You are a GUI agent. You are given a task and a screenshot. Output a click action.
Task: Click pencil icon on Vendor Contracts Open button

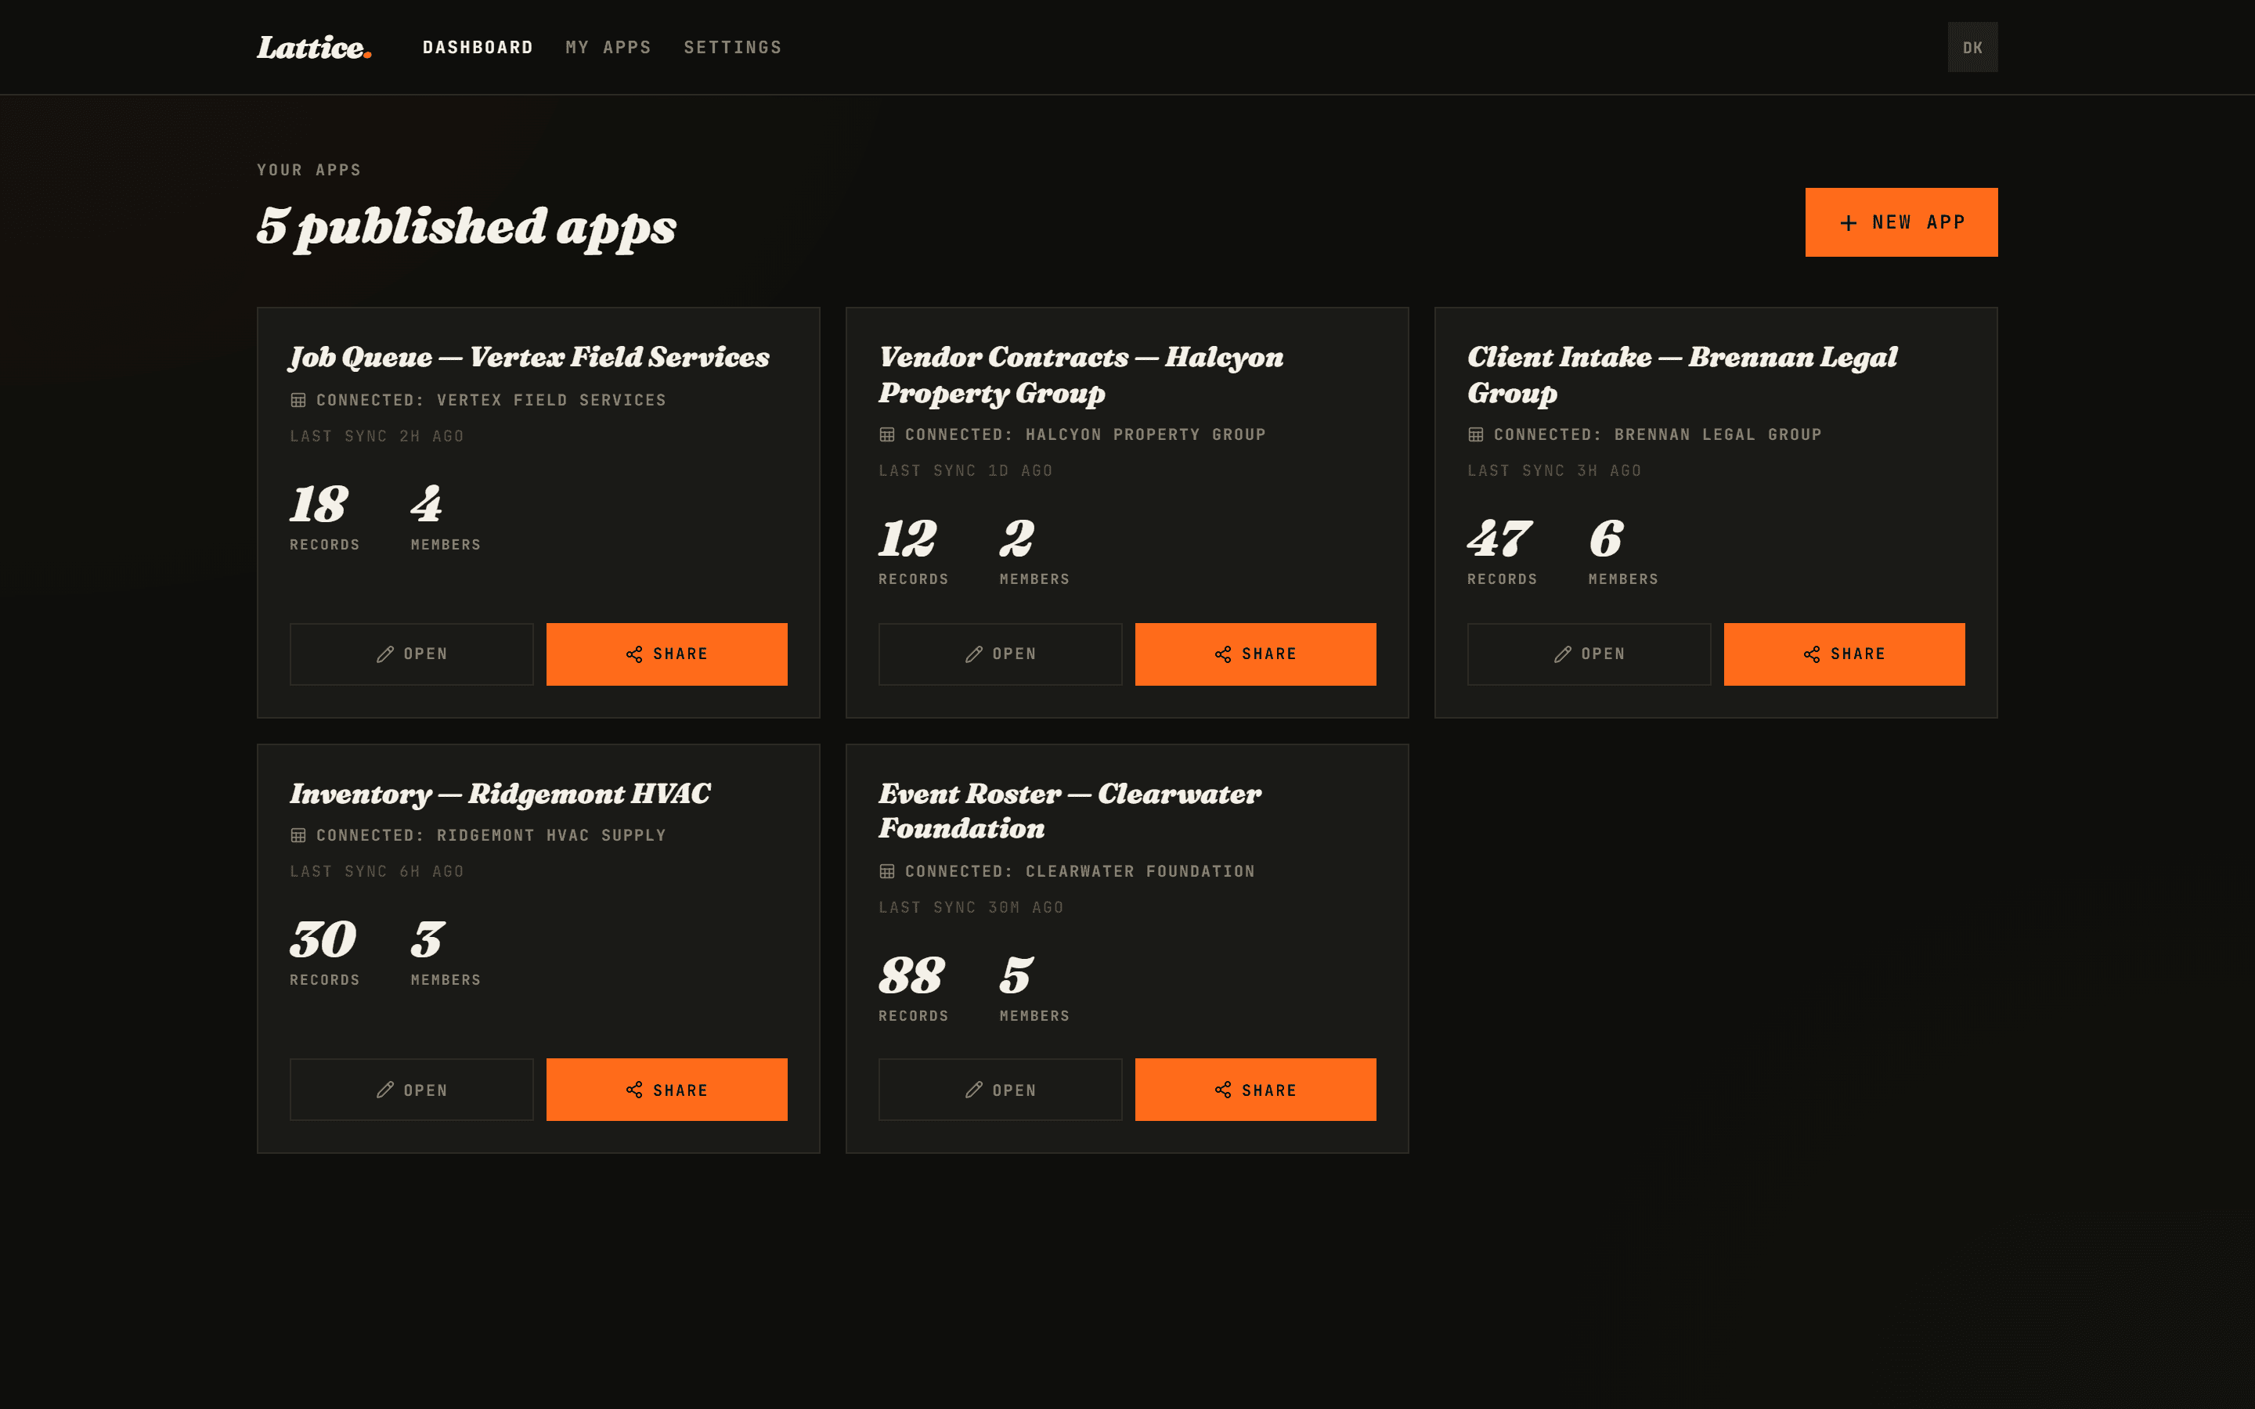click(x=974, y=654)
